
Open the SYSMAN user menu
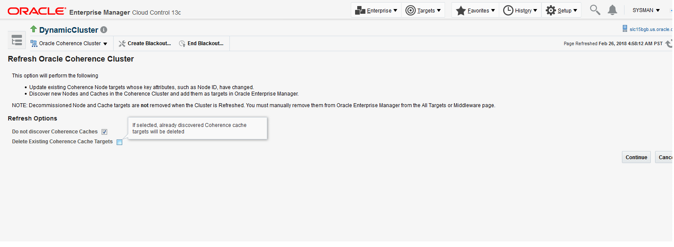[x=646, y=10]
